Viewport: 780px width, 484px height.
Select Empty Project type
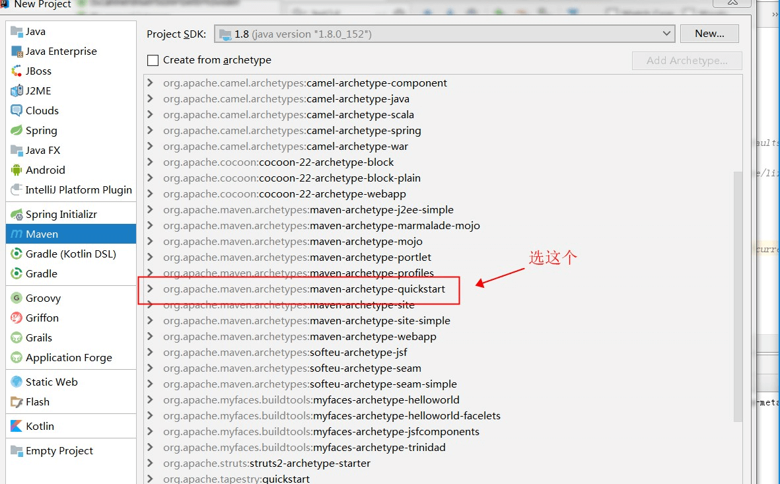pyautogui.click(x=71, y=451)
